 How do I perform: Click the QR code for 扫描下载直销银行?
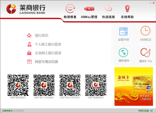click(x=96, y=85)
